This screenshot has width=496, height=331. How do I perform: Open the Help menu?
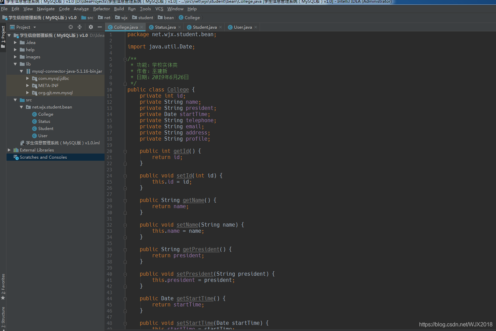[192, 9]
